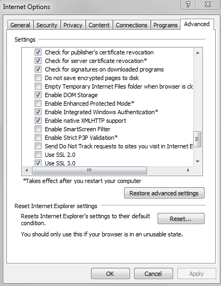Click the horizontal scroll right arrow
Viewport: 221px width, 286px height.
pyautogui.click(x=188, y=171)
